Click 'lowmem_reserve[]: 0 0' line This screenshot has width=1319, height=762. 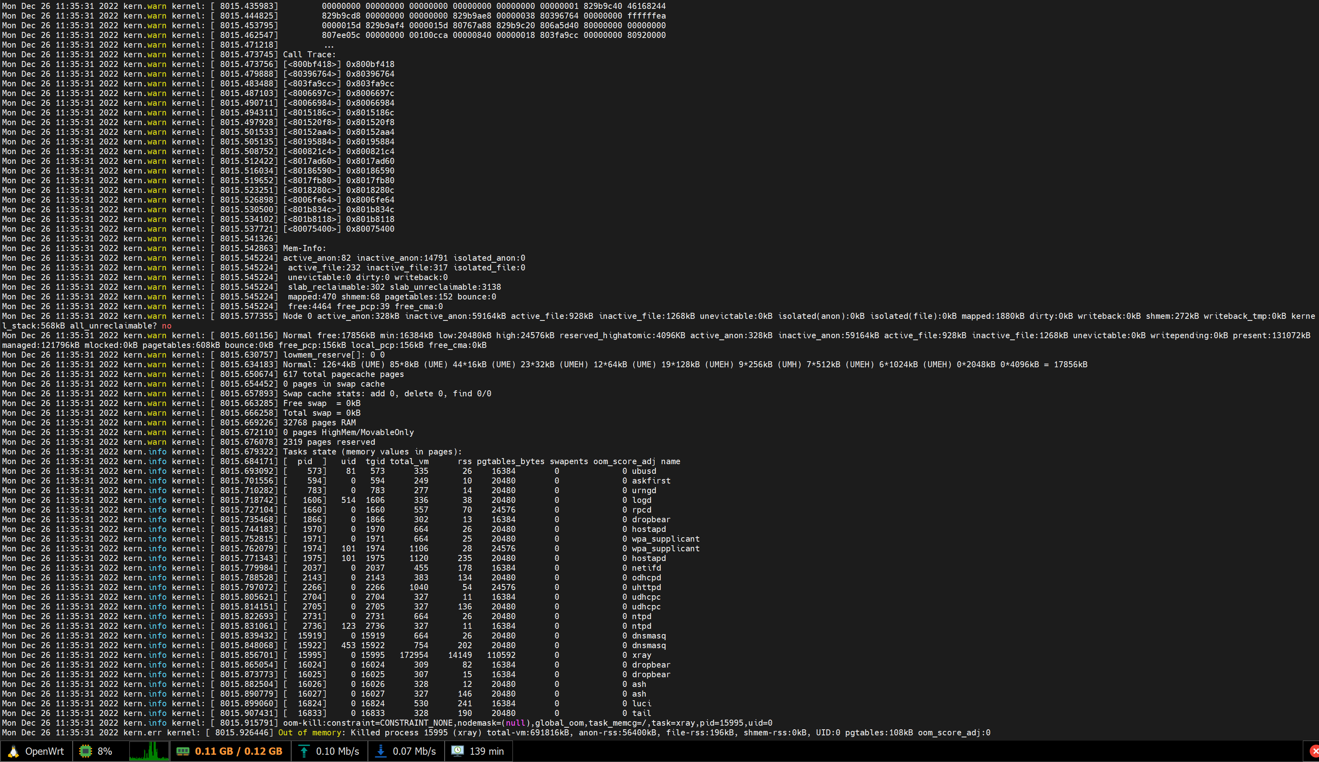(x=334, y=355)
